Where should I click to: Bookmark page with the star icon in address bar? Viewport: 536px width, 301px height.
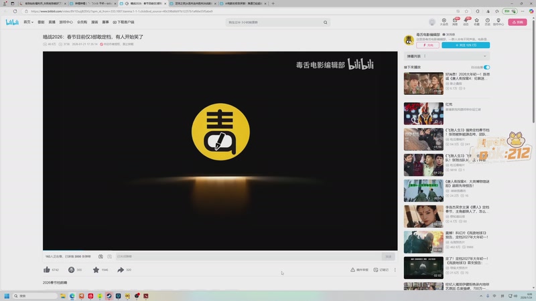[x=466, y=11]
